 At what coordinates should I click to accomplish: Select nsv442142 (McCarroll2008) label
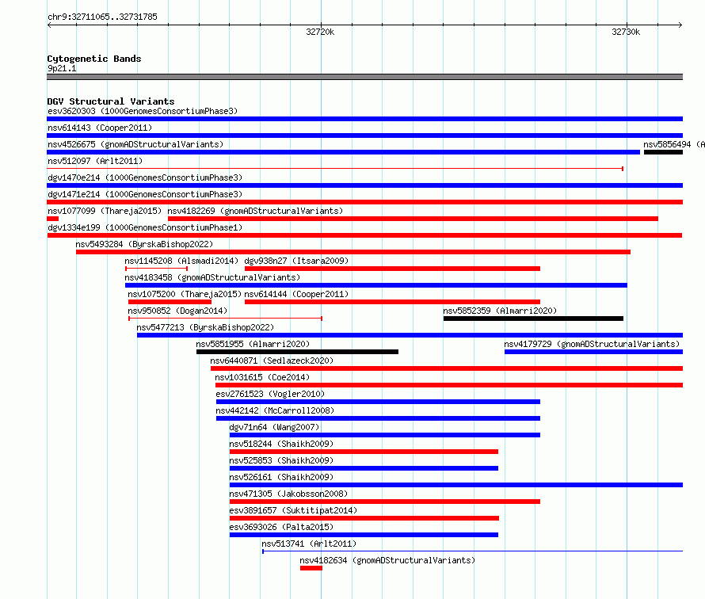[x=275, y=410]
